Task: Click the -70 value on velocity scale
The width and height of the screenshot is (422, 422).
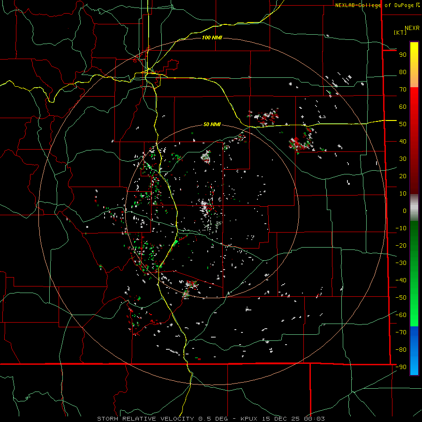Action: (x=401, y=332)
